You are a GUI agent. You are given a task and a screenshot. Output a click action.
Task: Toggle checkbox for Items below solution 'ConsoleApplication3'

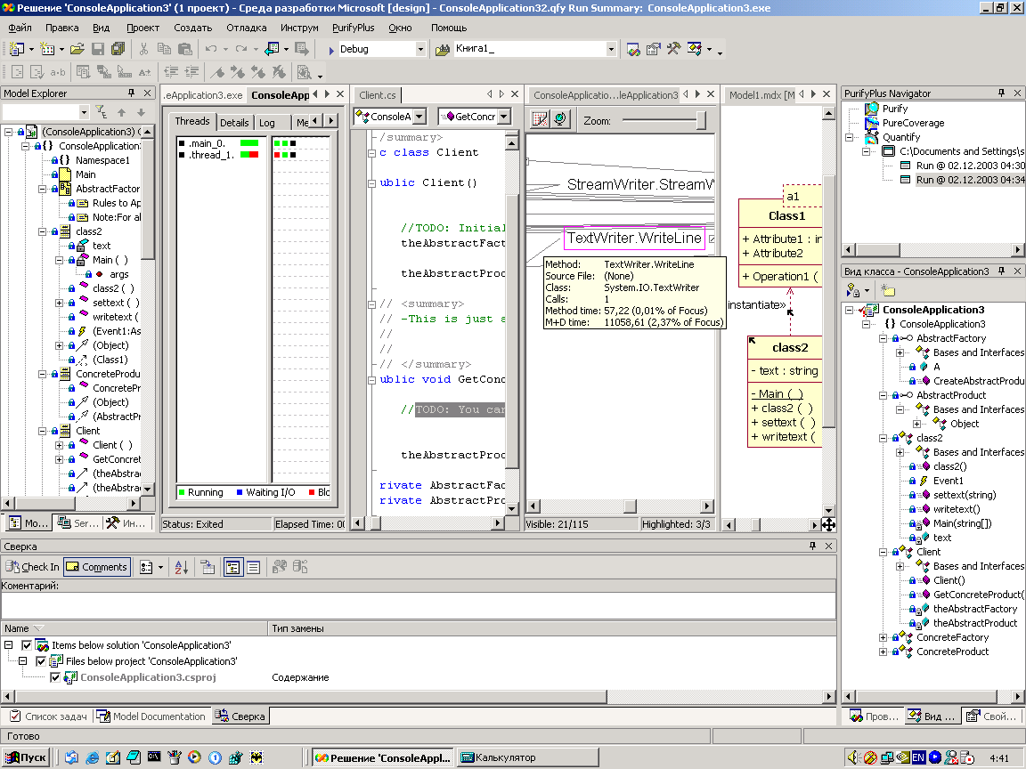[27, 645]
